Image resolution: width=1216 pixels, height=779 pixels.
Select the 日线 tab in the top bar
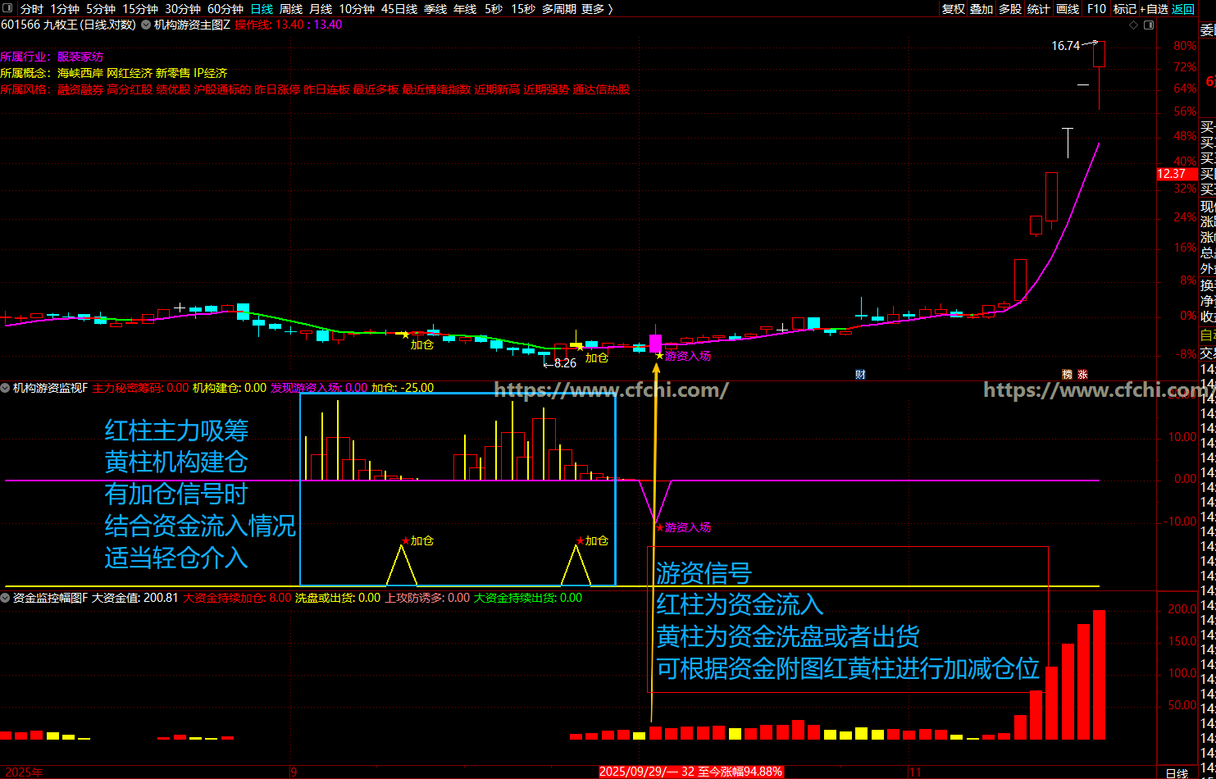coord(262,9)
